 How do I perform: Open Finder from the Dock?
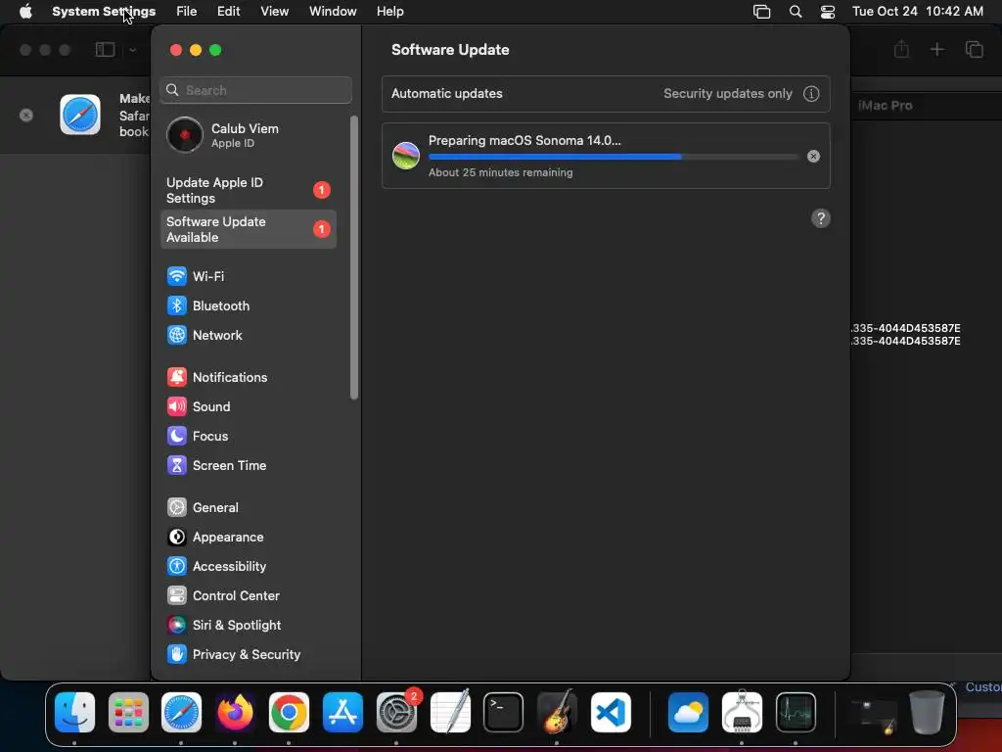[74, 713]
